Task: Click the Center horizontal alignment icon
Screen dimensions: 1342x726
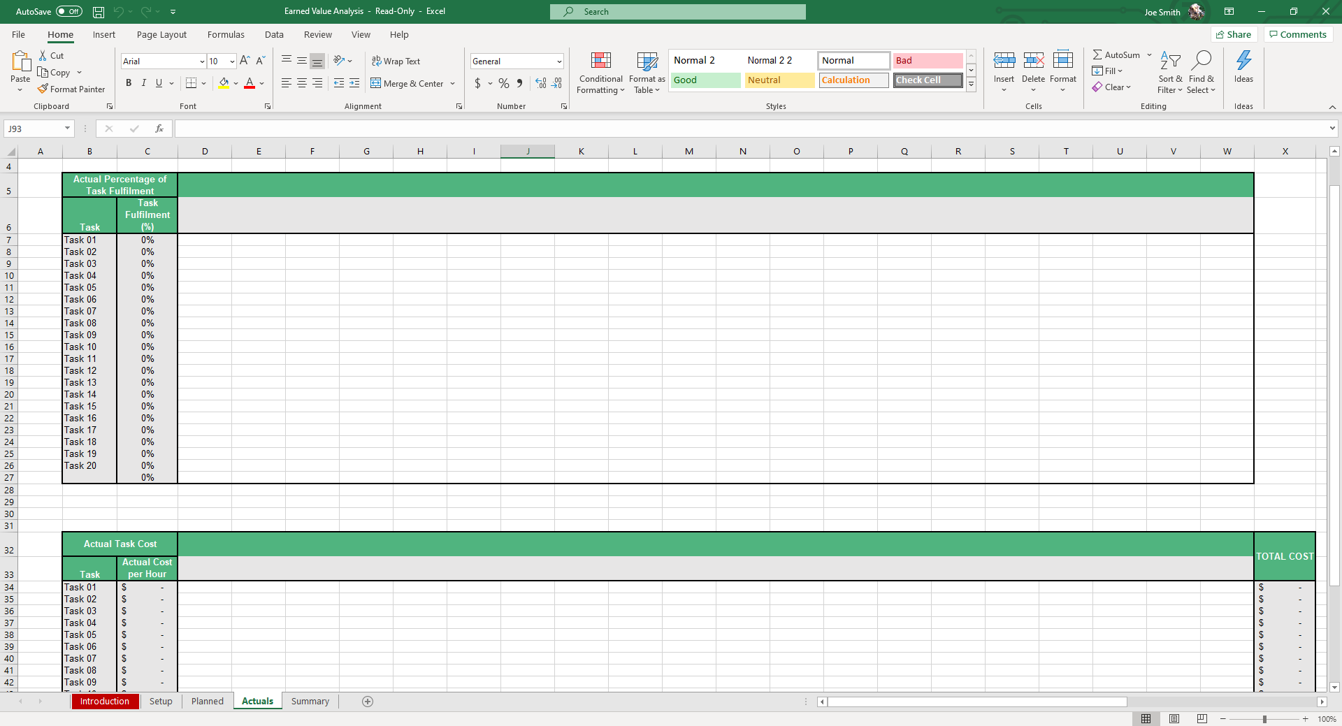Action: [x=302, y=83]
